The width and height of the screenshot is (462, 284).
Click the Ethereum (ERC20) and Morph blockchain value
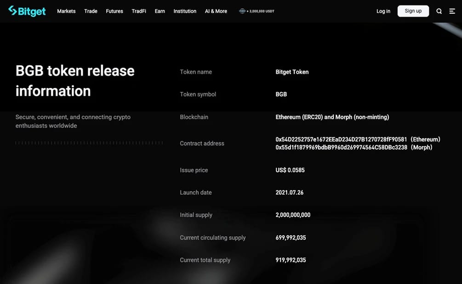(x=332, y=117)
